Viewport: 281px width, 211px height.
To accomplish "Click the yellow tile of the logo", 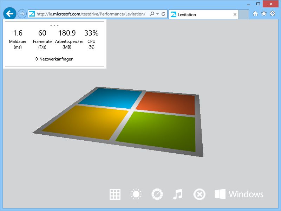I will (x=86, y=122).
